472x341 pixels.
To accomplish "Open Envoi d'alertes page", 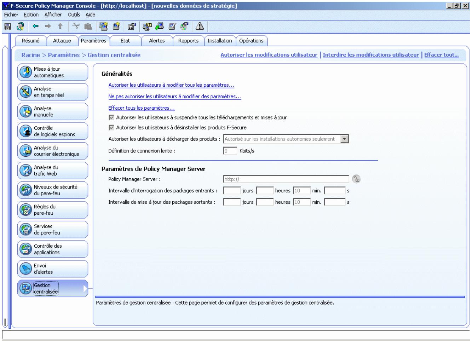I will pyautogui.click(x=53, y=269).
